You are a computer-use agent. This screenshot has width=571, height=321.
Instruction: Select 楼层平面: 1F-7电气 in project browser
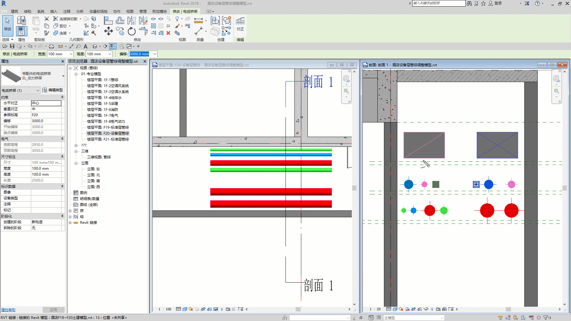pyautogui.click(x=102, y=115)
